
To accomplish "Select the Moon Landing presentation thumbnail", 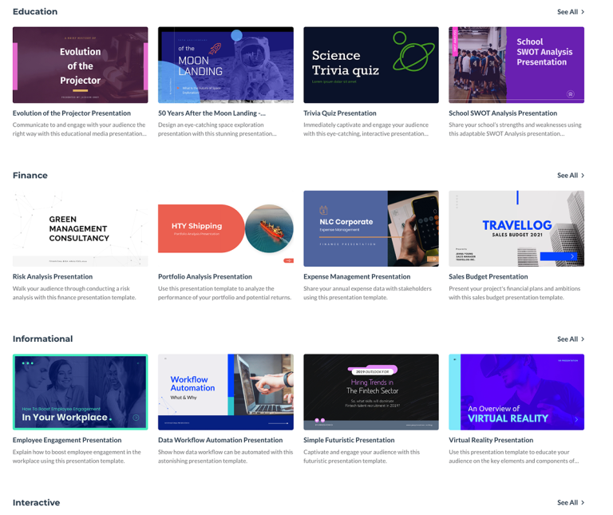I will pyautogui.click(x=226, y=65).
